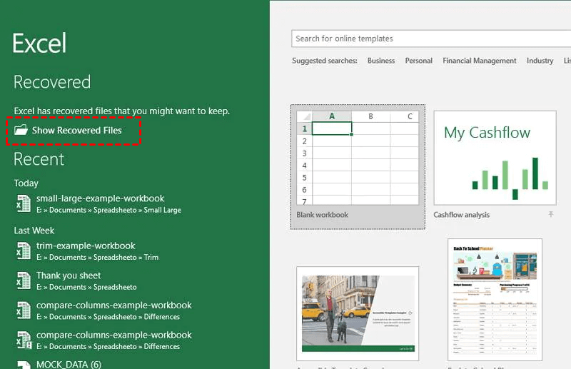Open the My Cashflow analysis template
The image size is (571, 369).
[495, 158]
